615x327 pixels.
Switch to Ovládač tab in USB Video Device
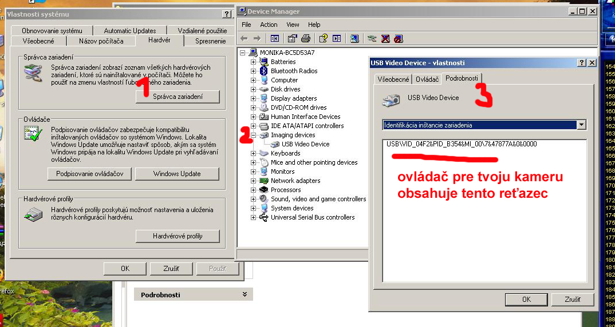[x=427, y=79]
